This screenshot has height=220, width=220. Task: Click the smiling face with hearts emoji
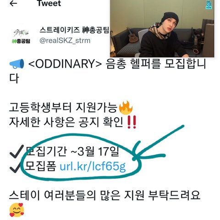tap(17, 210)
